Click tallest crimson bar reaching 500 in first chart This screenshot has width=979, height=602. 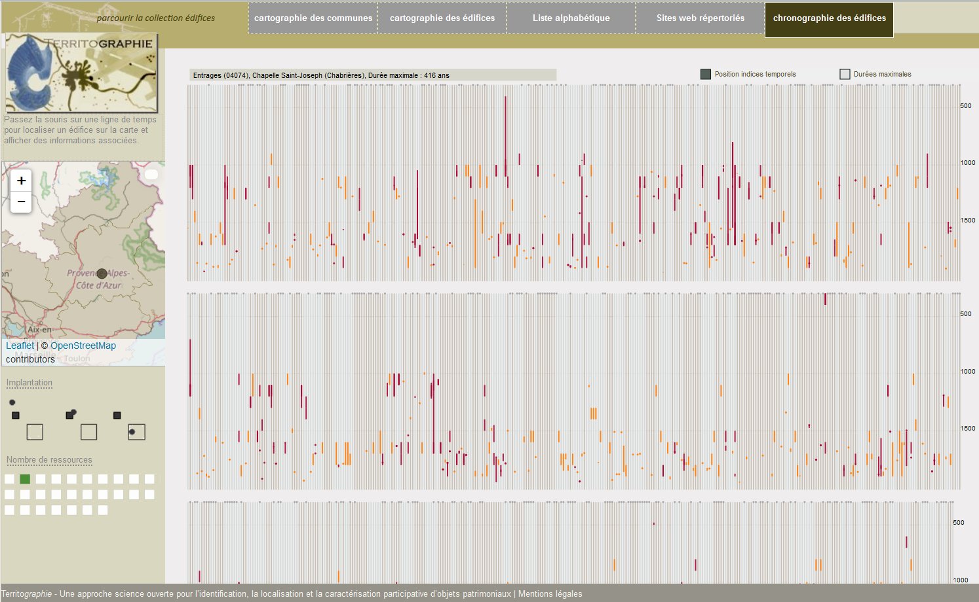[505, 136]
